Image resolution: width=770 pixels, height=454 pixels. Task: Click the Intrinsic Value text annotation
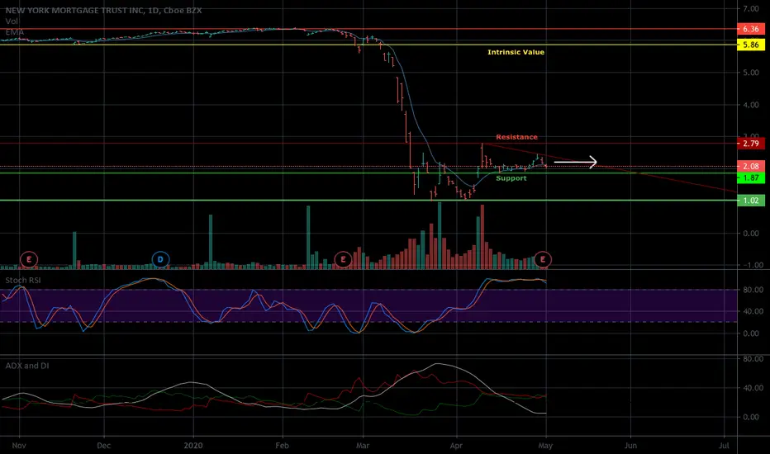pos(516,52)
